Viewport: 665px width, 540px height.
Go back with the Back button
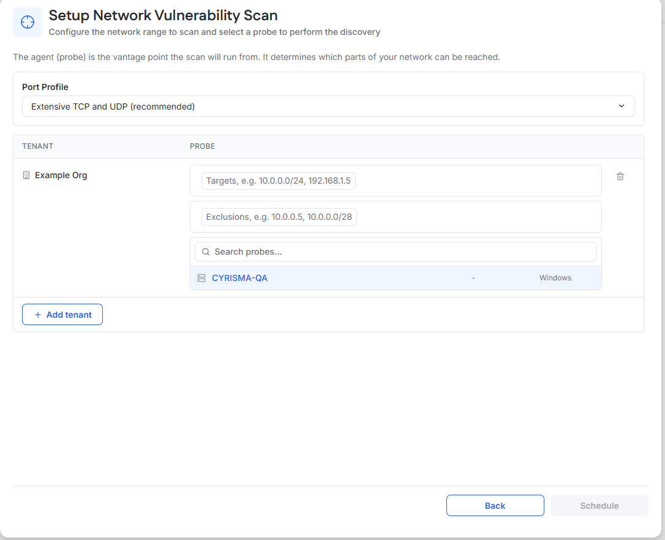point(495,506)
